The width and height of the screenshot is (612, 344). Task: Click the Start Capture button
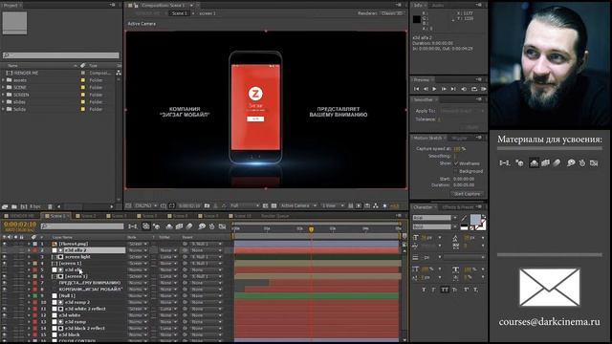468,194
